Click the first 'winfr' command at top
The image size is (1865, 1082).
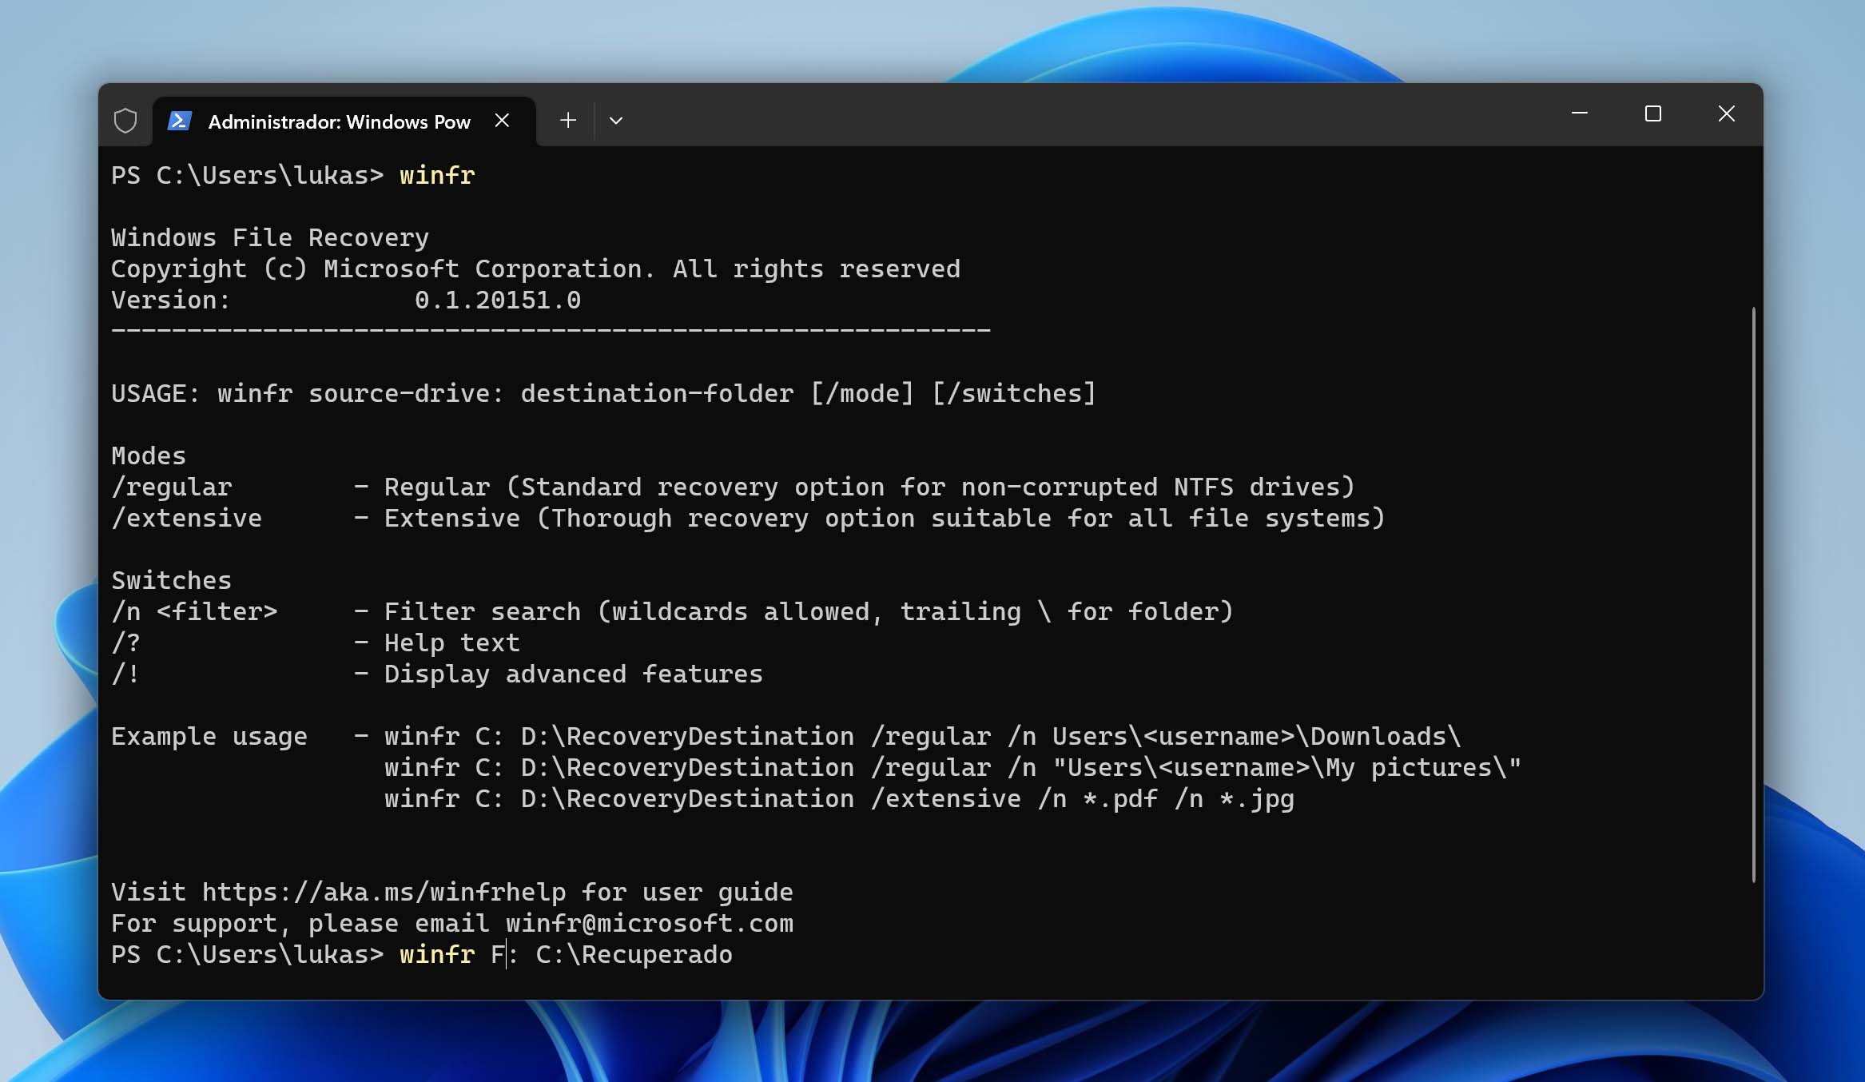tap(437, 175)
